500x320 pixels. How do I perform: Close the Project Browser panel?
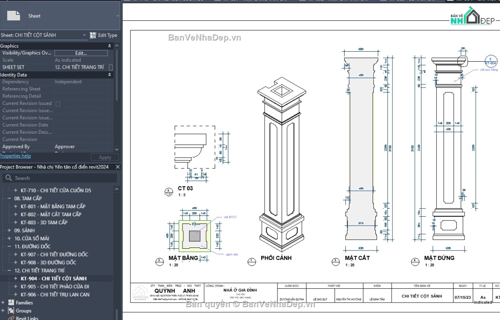pos(117,167)
